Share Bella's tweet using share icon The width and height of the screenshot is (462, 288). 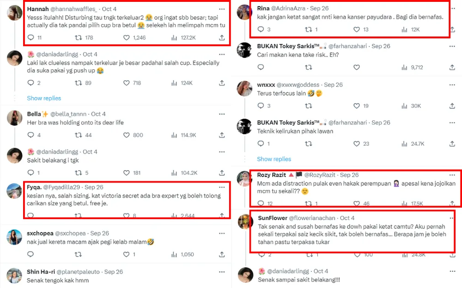coord(222,135)
